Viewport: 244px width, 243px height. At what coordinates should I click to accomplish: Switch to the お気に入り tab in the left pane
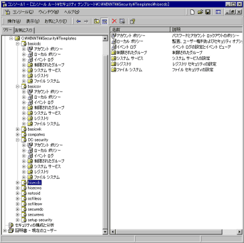coord(24,30)
